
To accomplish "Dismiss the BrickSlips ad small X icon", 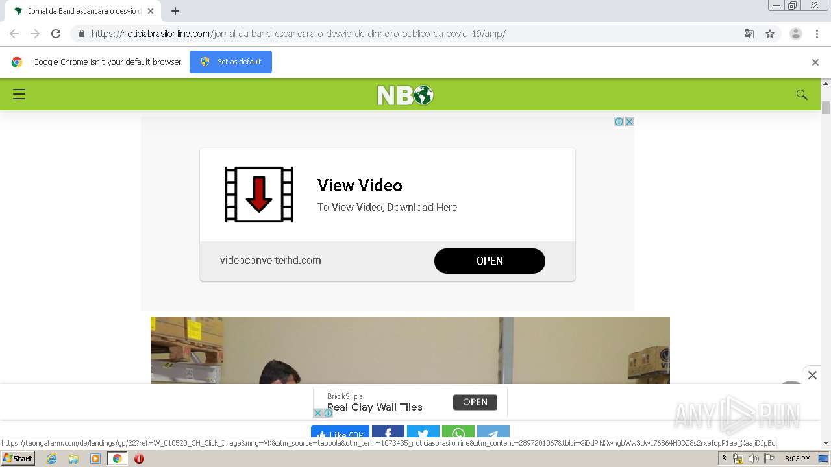I will (317, 413).
